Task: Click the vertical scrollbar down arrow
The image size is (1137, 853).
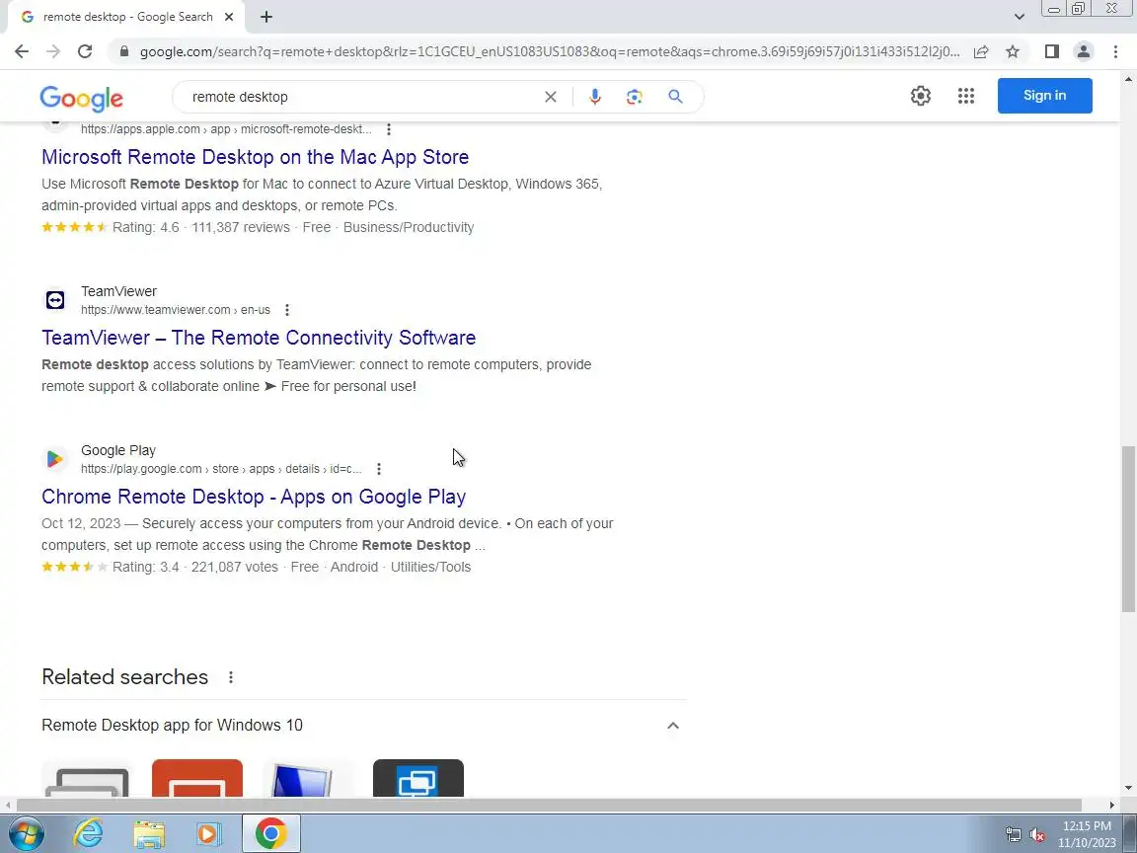Action: pyautogui.click(x=1128, y=788)
